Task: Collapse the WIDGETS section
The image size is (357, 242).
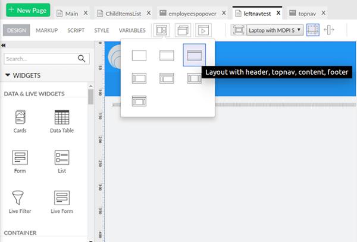Action: 8,75
